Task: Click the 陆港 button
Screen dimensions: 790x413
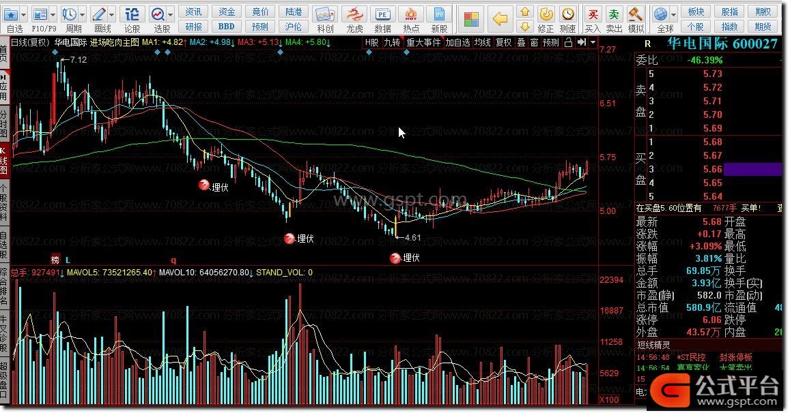Action: pyautogui.click(x=293, y=12)
